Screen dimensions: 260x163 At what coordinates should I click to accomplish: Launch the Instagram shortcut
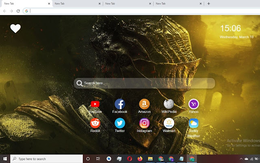[144, 123]
